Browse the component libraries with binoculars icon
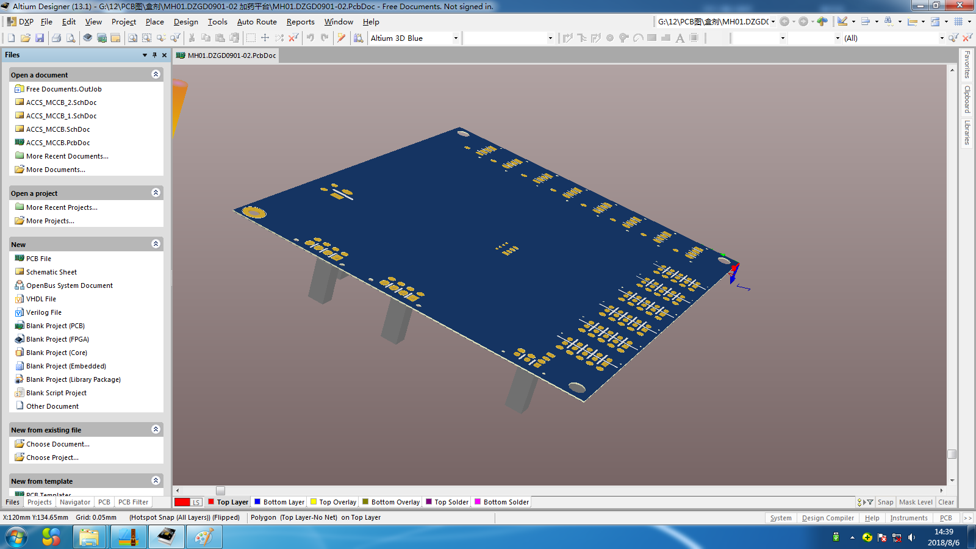 [359, 38]
